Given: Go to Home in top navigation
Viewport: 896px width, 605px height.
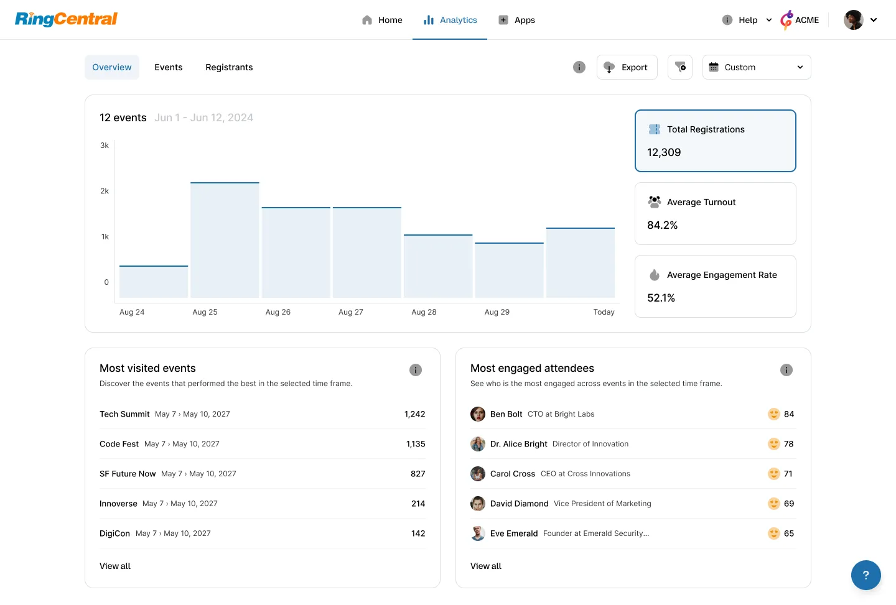Looking at the screenshot, I should [382, 20].
